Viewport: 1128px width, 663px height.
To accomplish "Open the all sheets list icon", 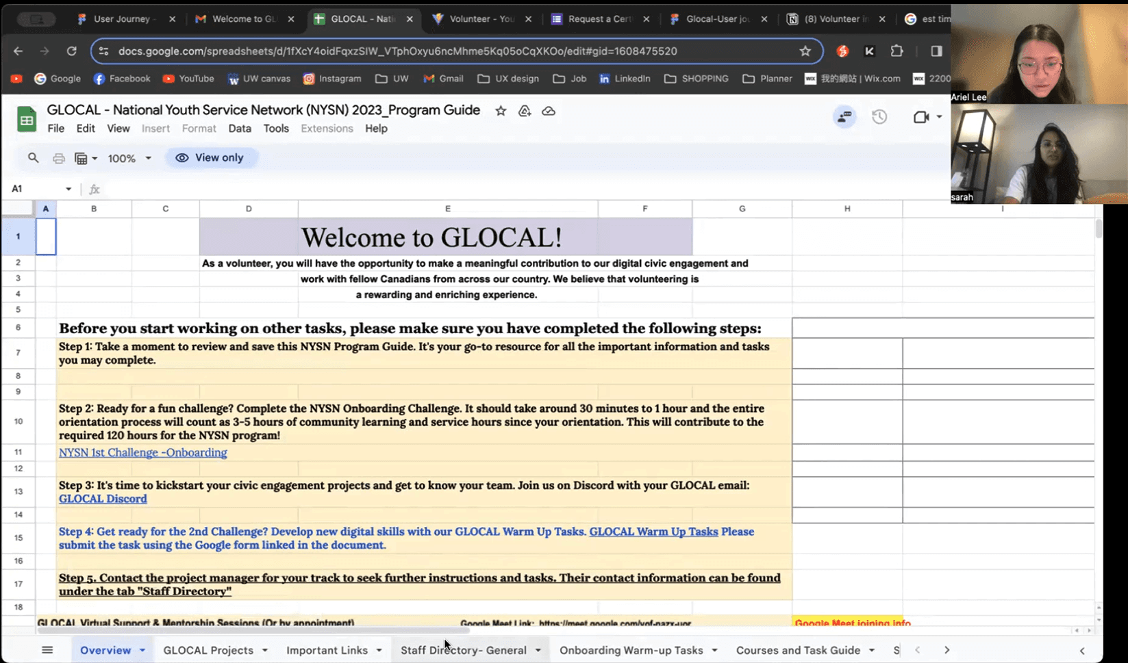I will pos(47,650).
